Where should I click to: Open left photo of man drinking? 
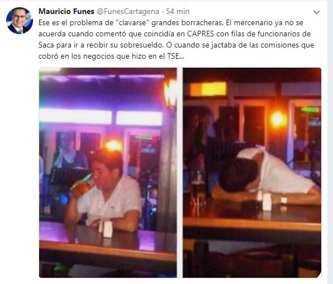[108, 173]
